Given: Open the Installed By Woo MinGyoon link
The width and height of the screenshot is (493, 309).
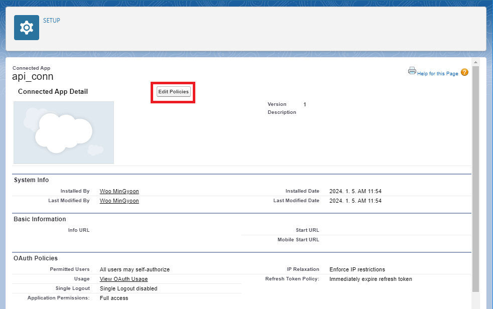Looking at the screenshot, I should 119,191.
